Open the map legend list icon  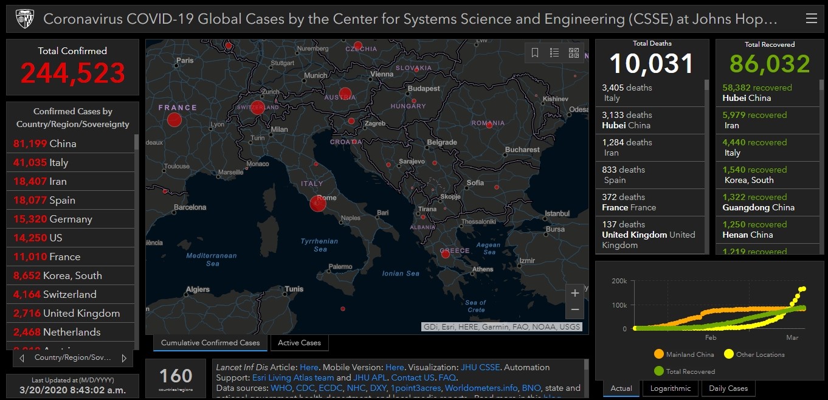(554, 53)
